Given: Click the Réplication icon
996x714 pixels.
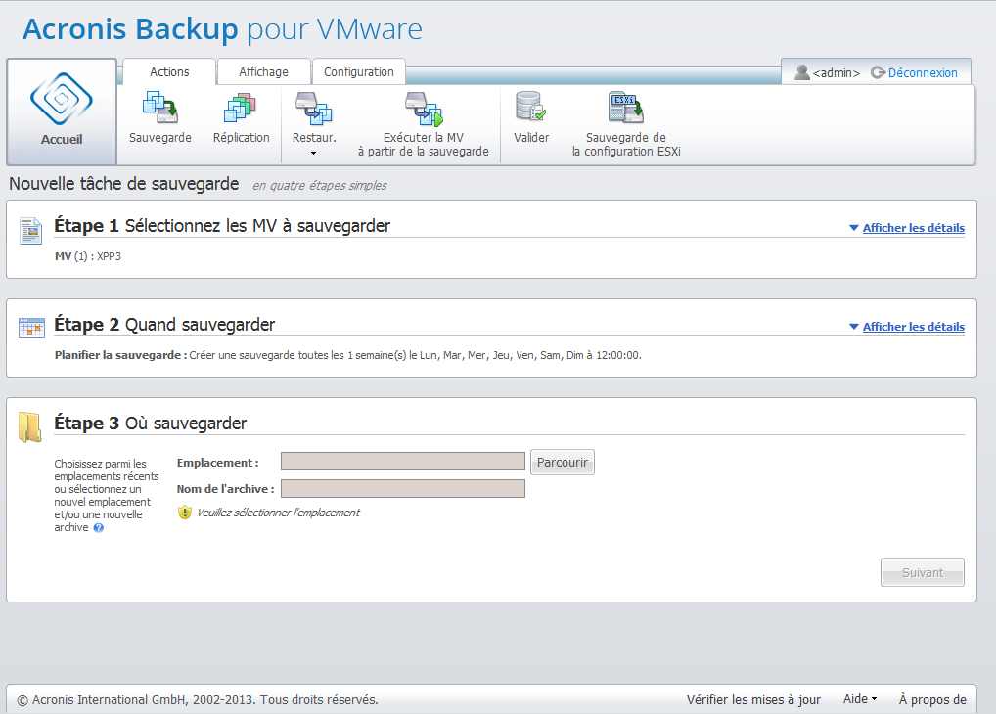Looking at the screenshot, I should [x=240, y=108].
